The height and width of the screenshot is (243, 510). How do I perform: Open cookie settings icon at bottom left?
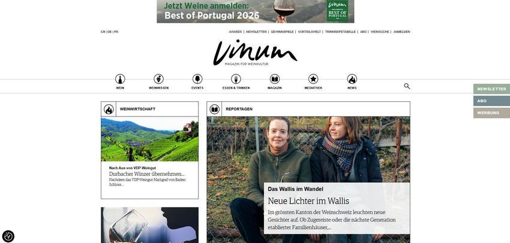(8, 236)
